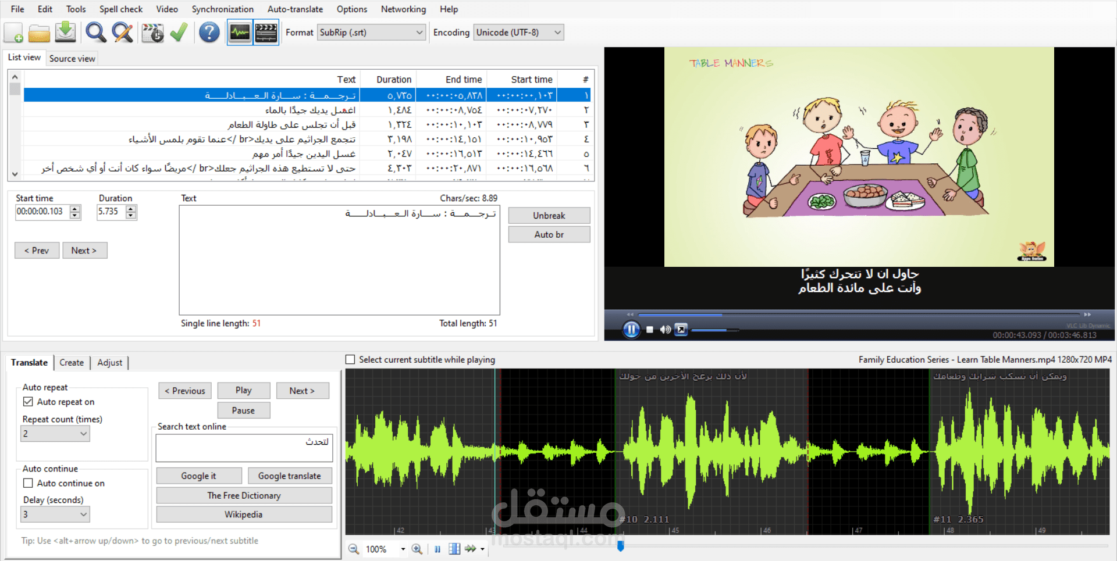The image size is (1117, 561).
Task: Click the < Previous button in the Translate tab
Action: click(185, 391)
